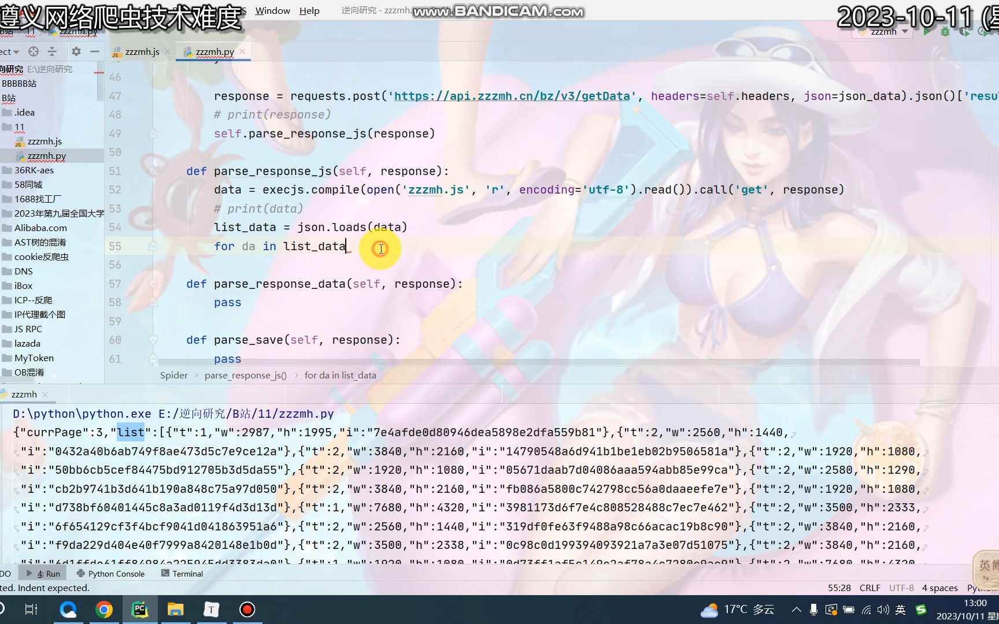Run zzzmh with coverage icon
This screenshot has width=999, height=624.
click(964, 32)
